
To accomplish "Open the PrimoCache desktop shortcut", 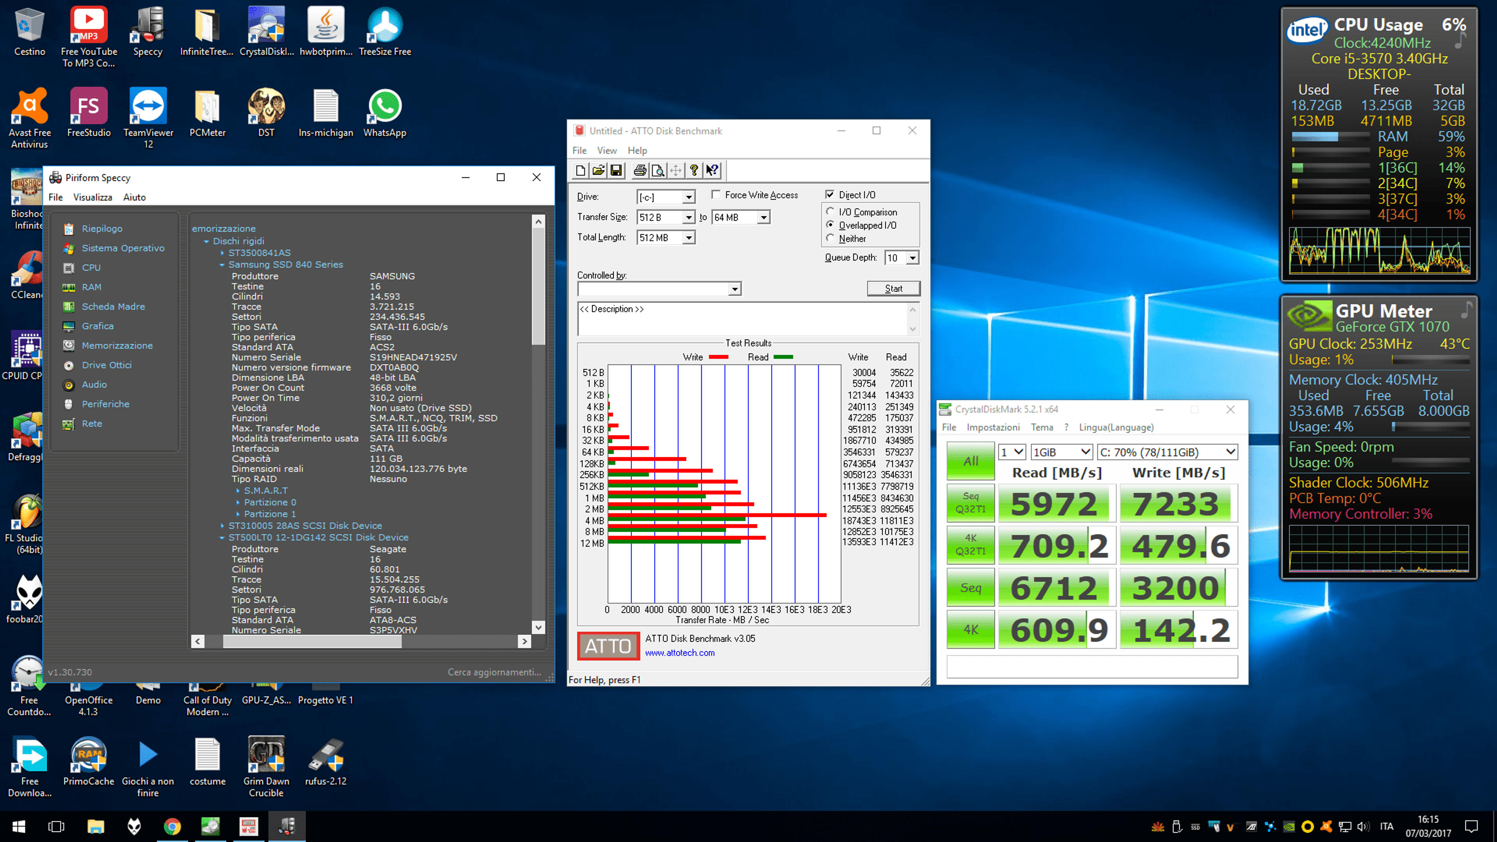I will coord(89,762).
